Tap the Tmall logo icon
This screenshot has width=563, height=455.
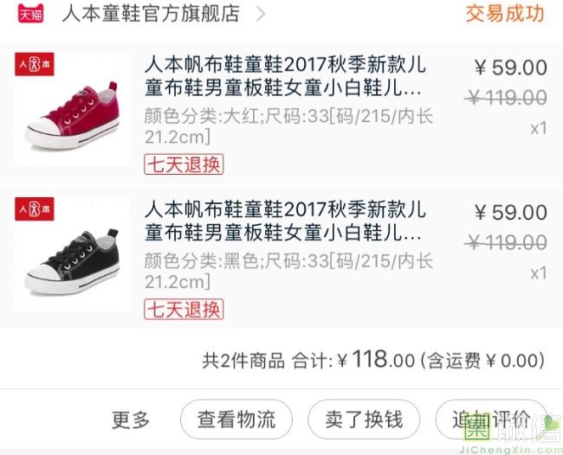(30, 13)
